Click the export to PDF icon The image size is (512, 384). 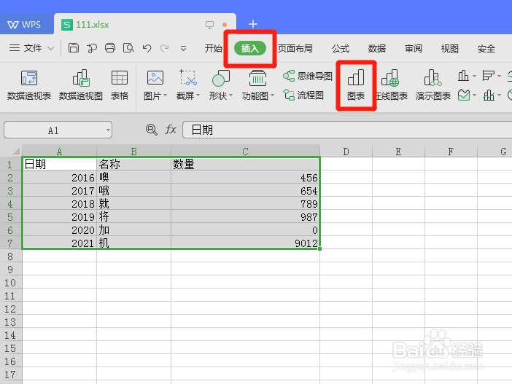point(92,48)
